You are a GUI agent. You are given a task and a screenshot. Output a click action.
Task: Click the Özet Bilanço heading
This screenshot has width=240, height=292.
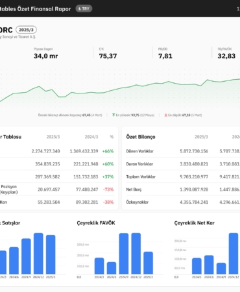point(141,137)
